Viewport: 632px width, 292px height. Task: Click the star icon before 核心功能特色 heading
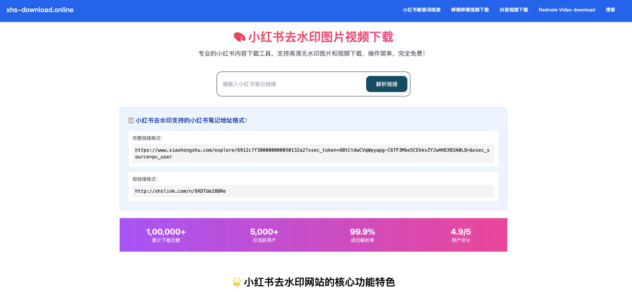pyautogui.click(x=237, y=282)
